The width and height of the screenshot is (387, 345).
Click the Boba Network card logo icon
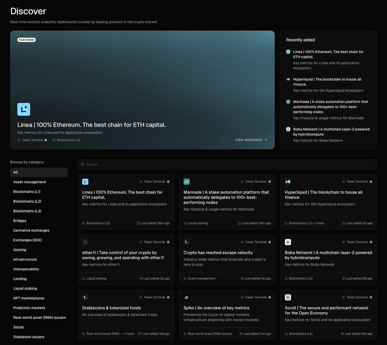(x=288, y=242)
